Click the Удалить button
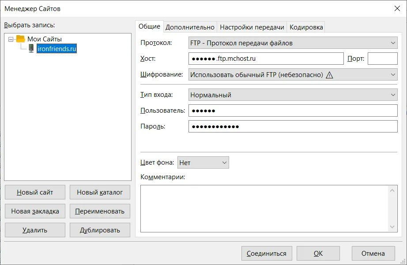This screenshot has width=407, height=265. pyautogui.click(x=35, y=230)
